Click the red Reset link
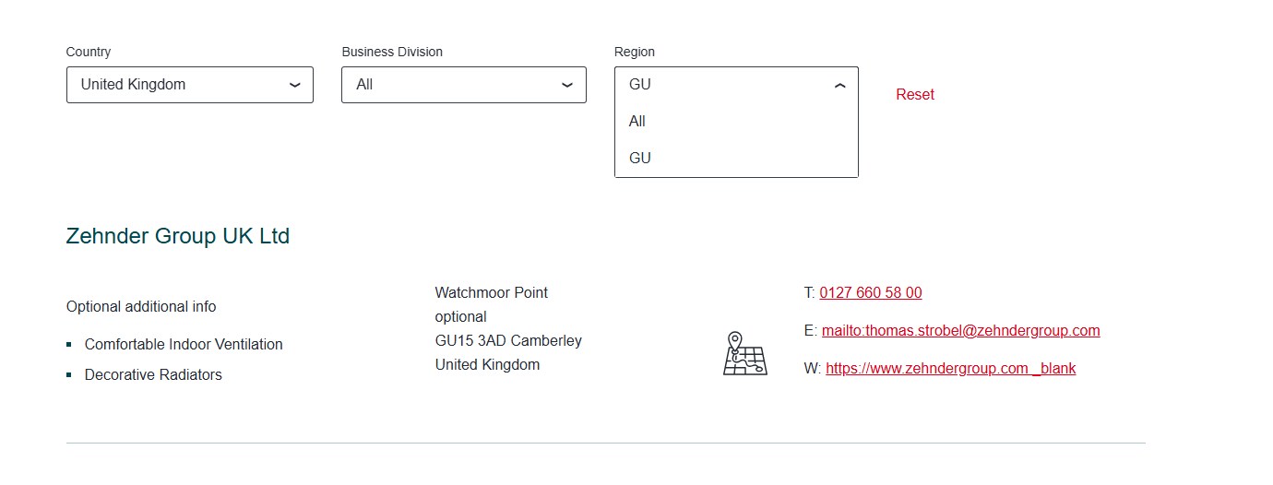This screenshot has width=1273, height=485. (915, 95)
